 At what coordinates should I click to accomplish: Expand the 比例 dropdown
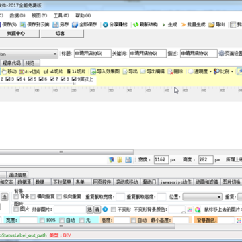coord(232,72)
